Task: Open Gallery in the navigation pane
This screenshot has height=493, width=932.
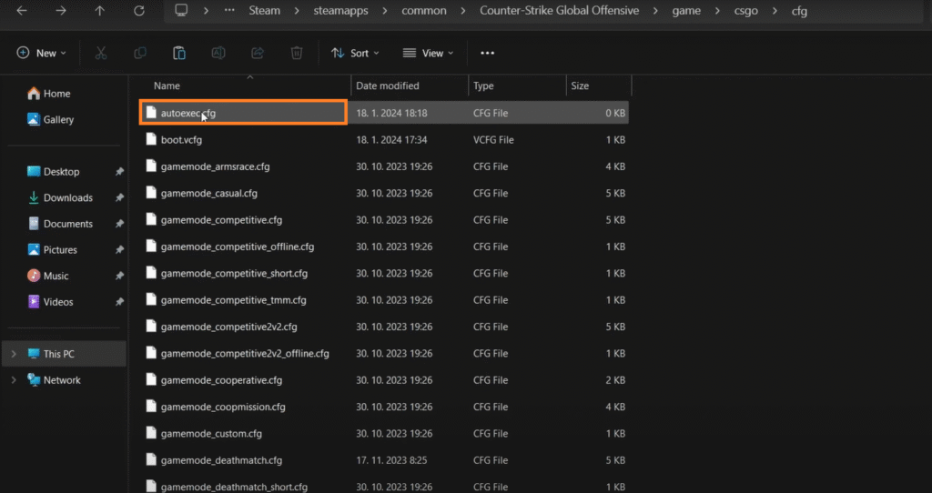Action: coord(58,119)
